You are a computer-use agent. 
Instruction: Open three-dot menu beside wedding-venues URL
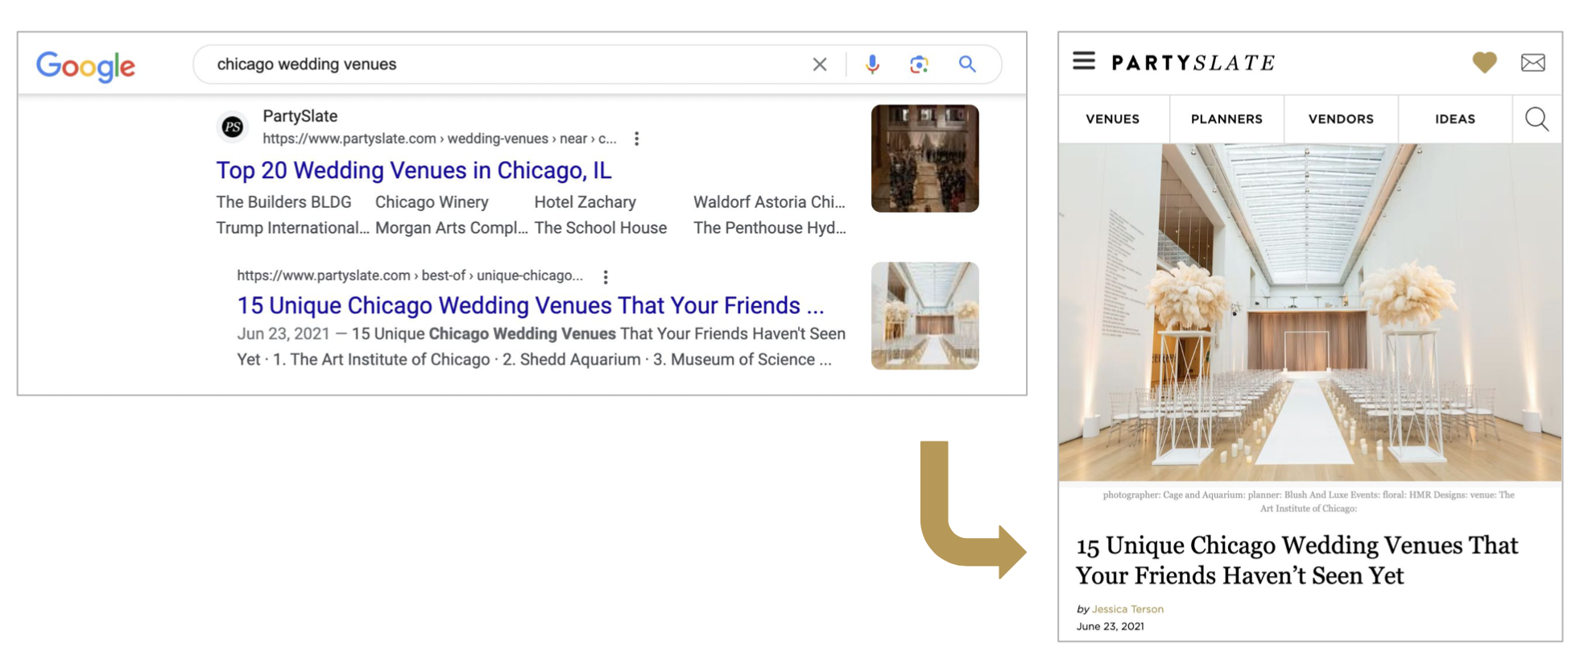pos(637,139)
